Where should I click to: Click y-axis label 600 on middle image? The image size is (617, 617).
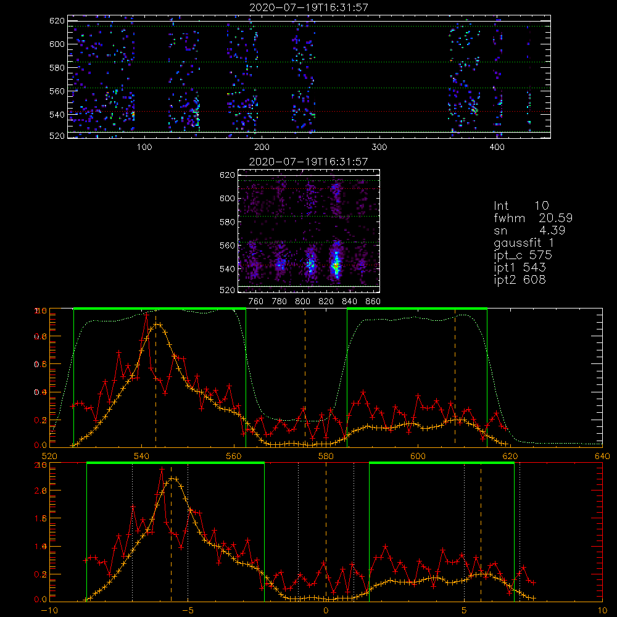pos(227,198)
